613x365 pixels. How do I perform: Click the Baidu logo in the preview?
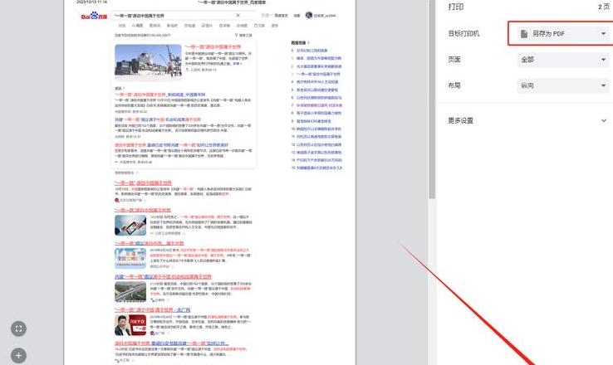pyautogui.click(x=94, y=16)
